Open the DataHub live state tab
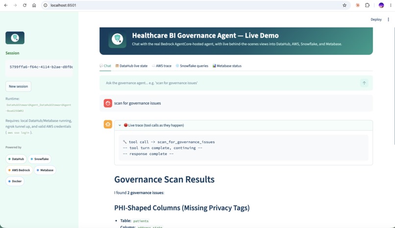Screen dimensions: 395x228 pyautogui.click(x=131, y=66)
